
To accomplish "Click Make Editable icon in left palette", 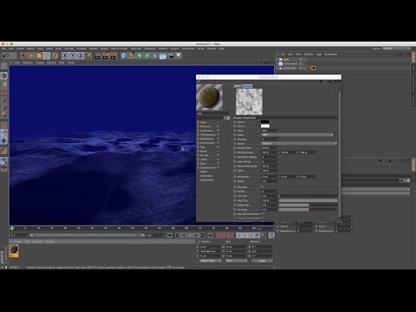I will 3,67.
